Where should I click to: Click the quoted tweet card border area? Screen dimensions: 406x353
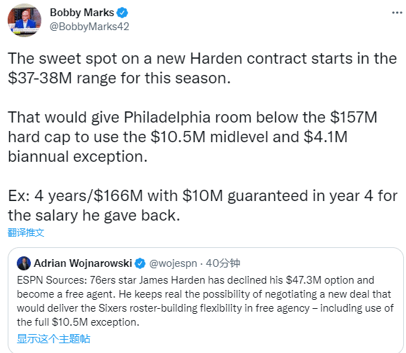(206, 300)
